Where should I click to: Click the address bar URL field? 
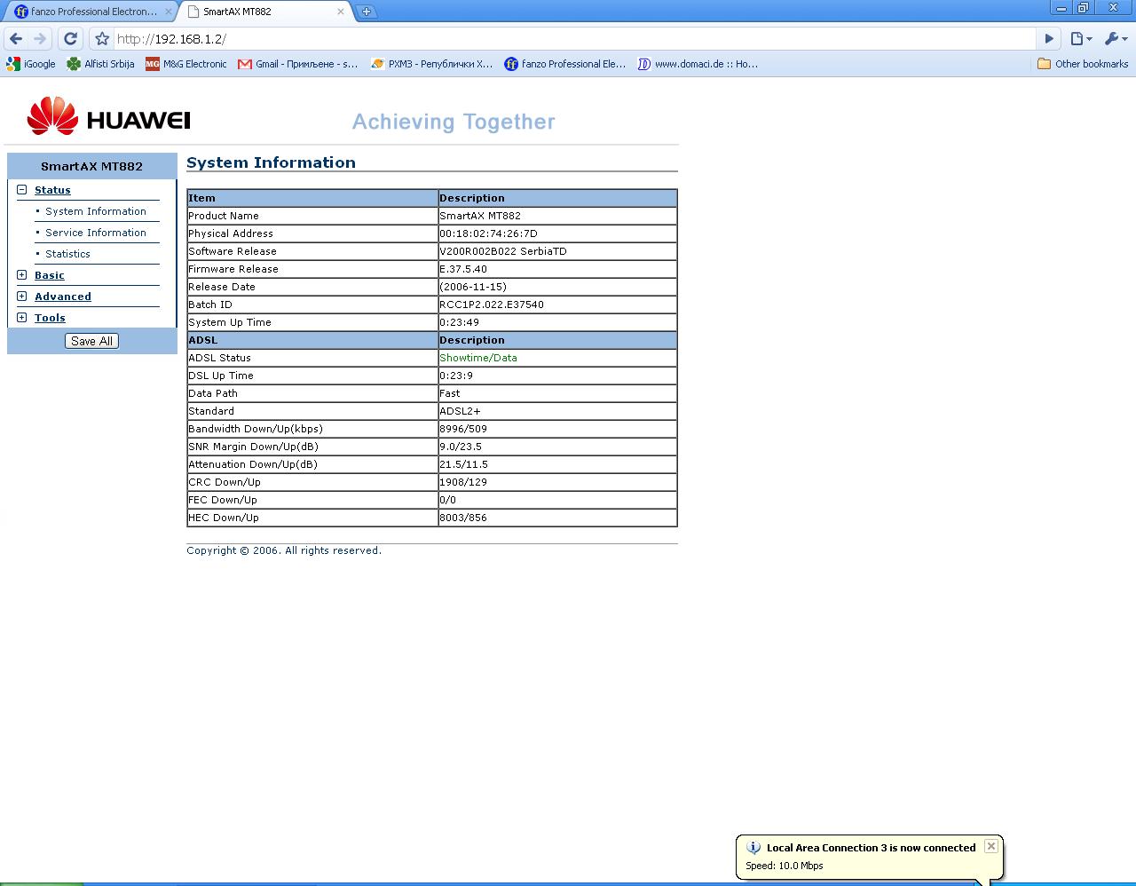click(568, 39)
